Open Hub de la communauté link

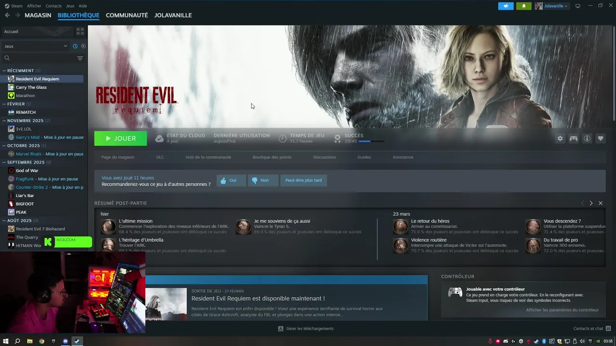[208, 157]
